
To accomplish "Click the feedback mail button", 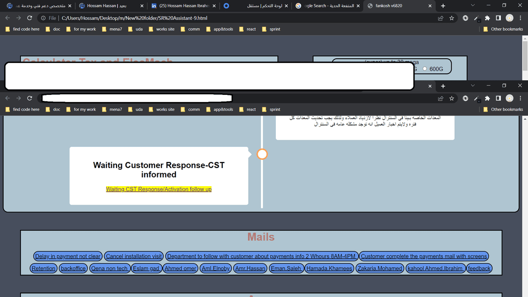I will [x=479, y=268].
